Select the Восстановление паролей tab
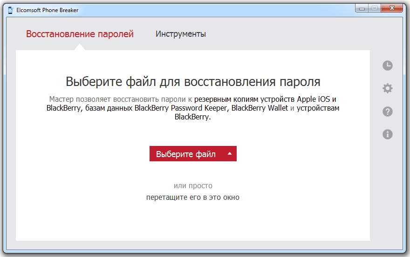410x257 pixels. (x=80, y=34)
